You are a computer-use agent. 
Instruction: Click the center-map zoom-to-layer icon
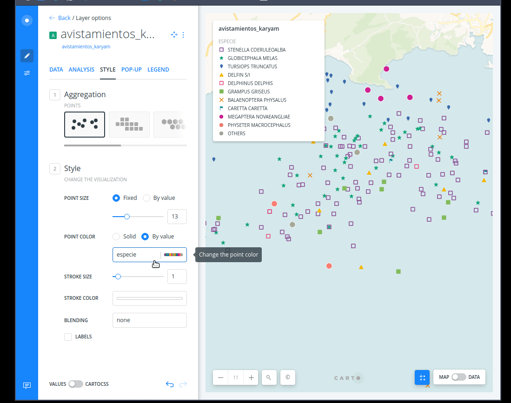tap(174, 34)
